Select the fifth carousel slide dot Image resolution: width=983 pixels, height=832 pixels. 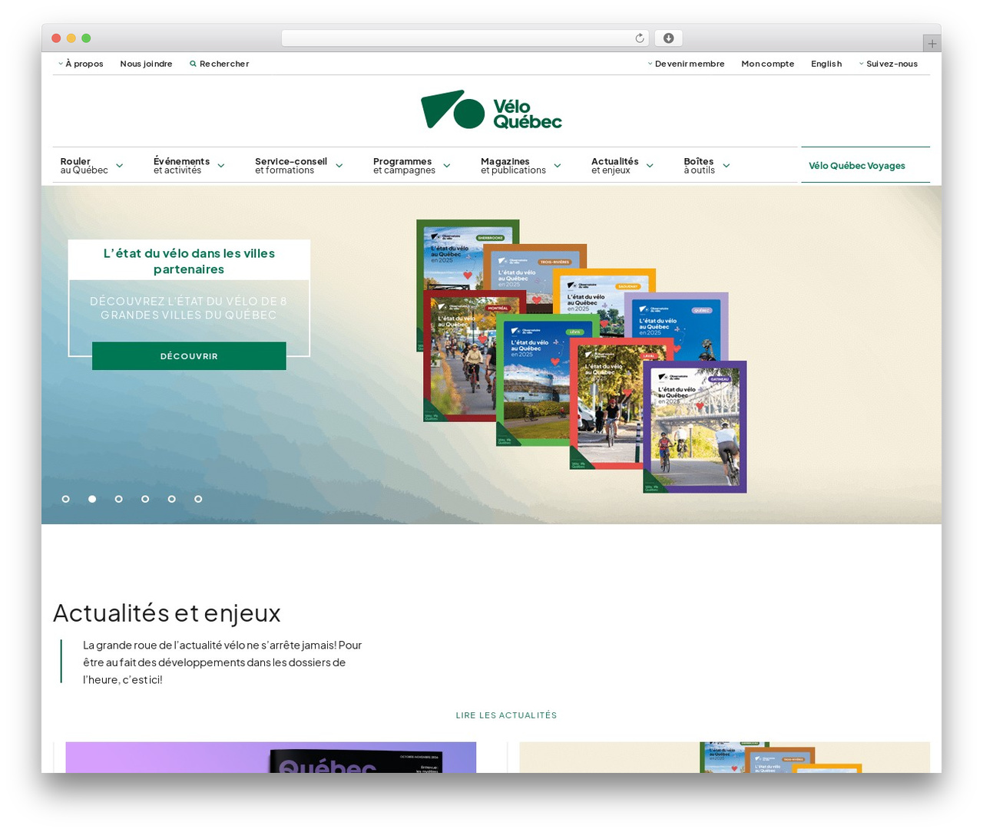[171, 499]
